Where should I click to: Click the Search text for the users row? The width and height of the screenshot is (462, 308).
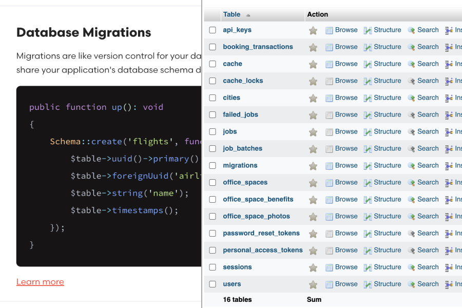tap(428, 284)
